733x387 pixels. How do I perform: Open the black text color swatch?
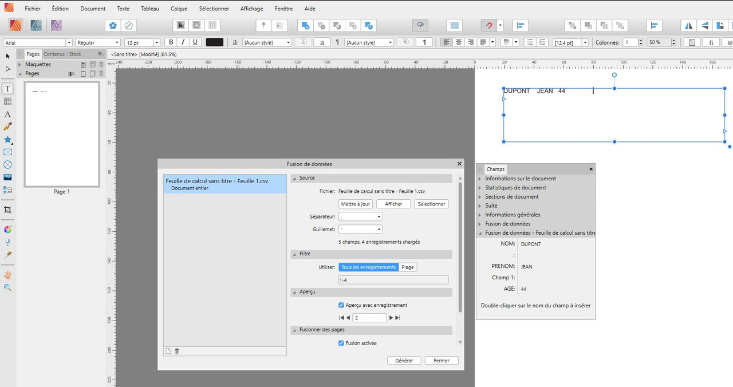[x=215, y=42]
